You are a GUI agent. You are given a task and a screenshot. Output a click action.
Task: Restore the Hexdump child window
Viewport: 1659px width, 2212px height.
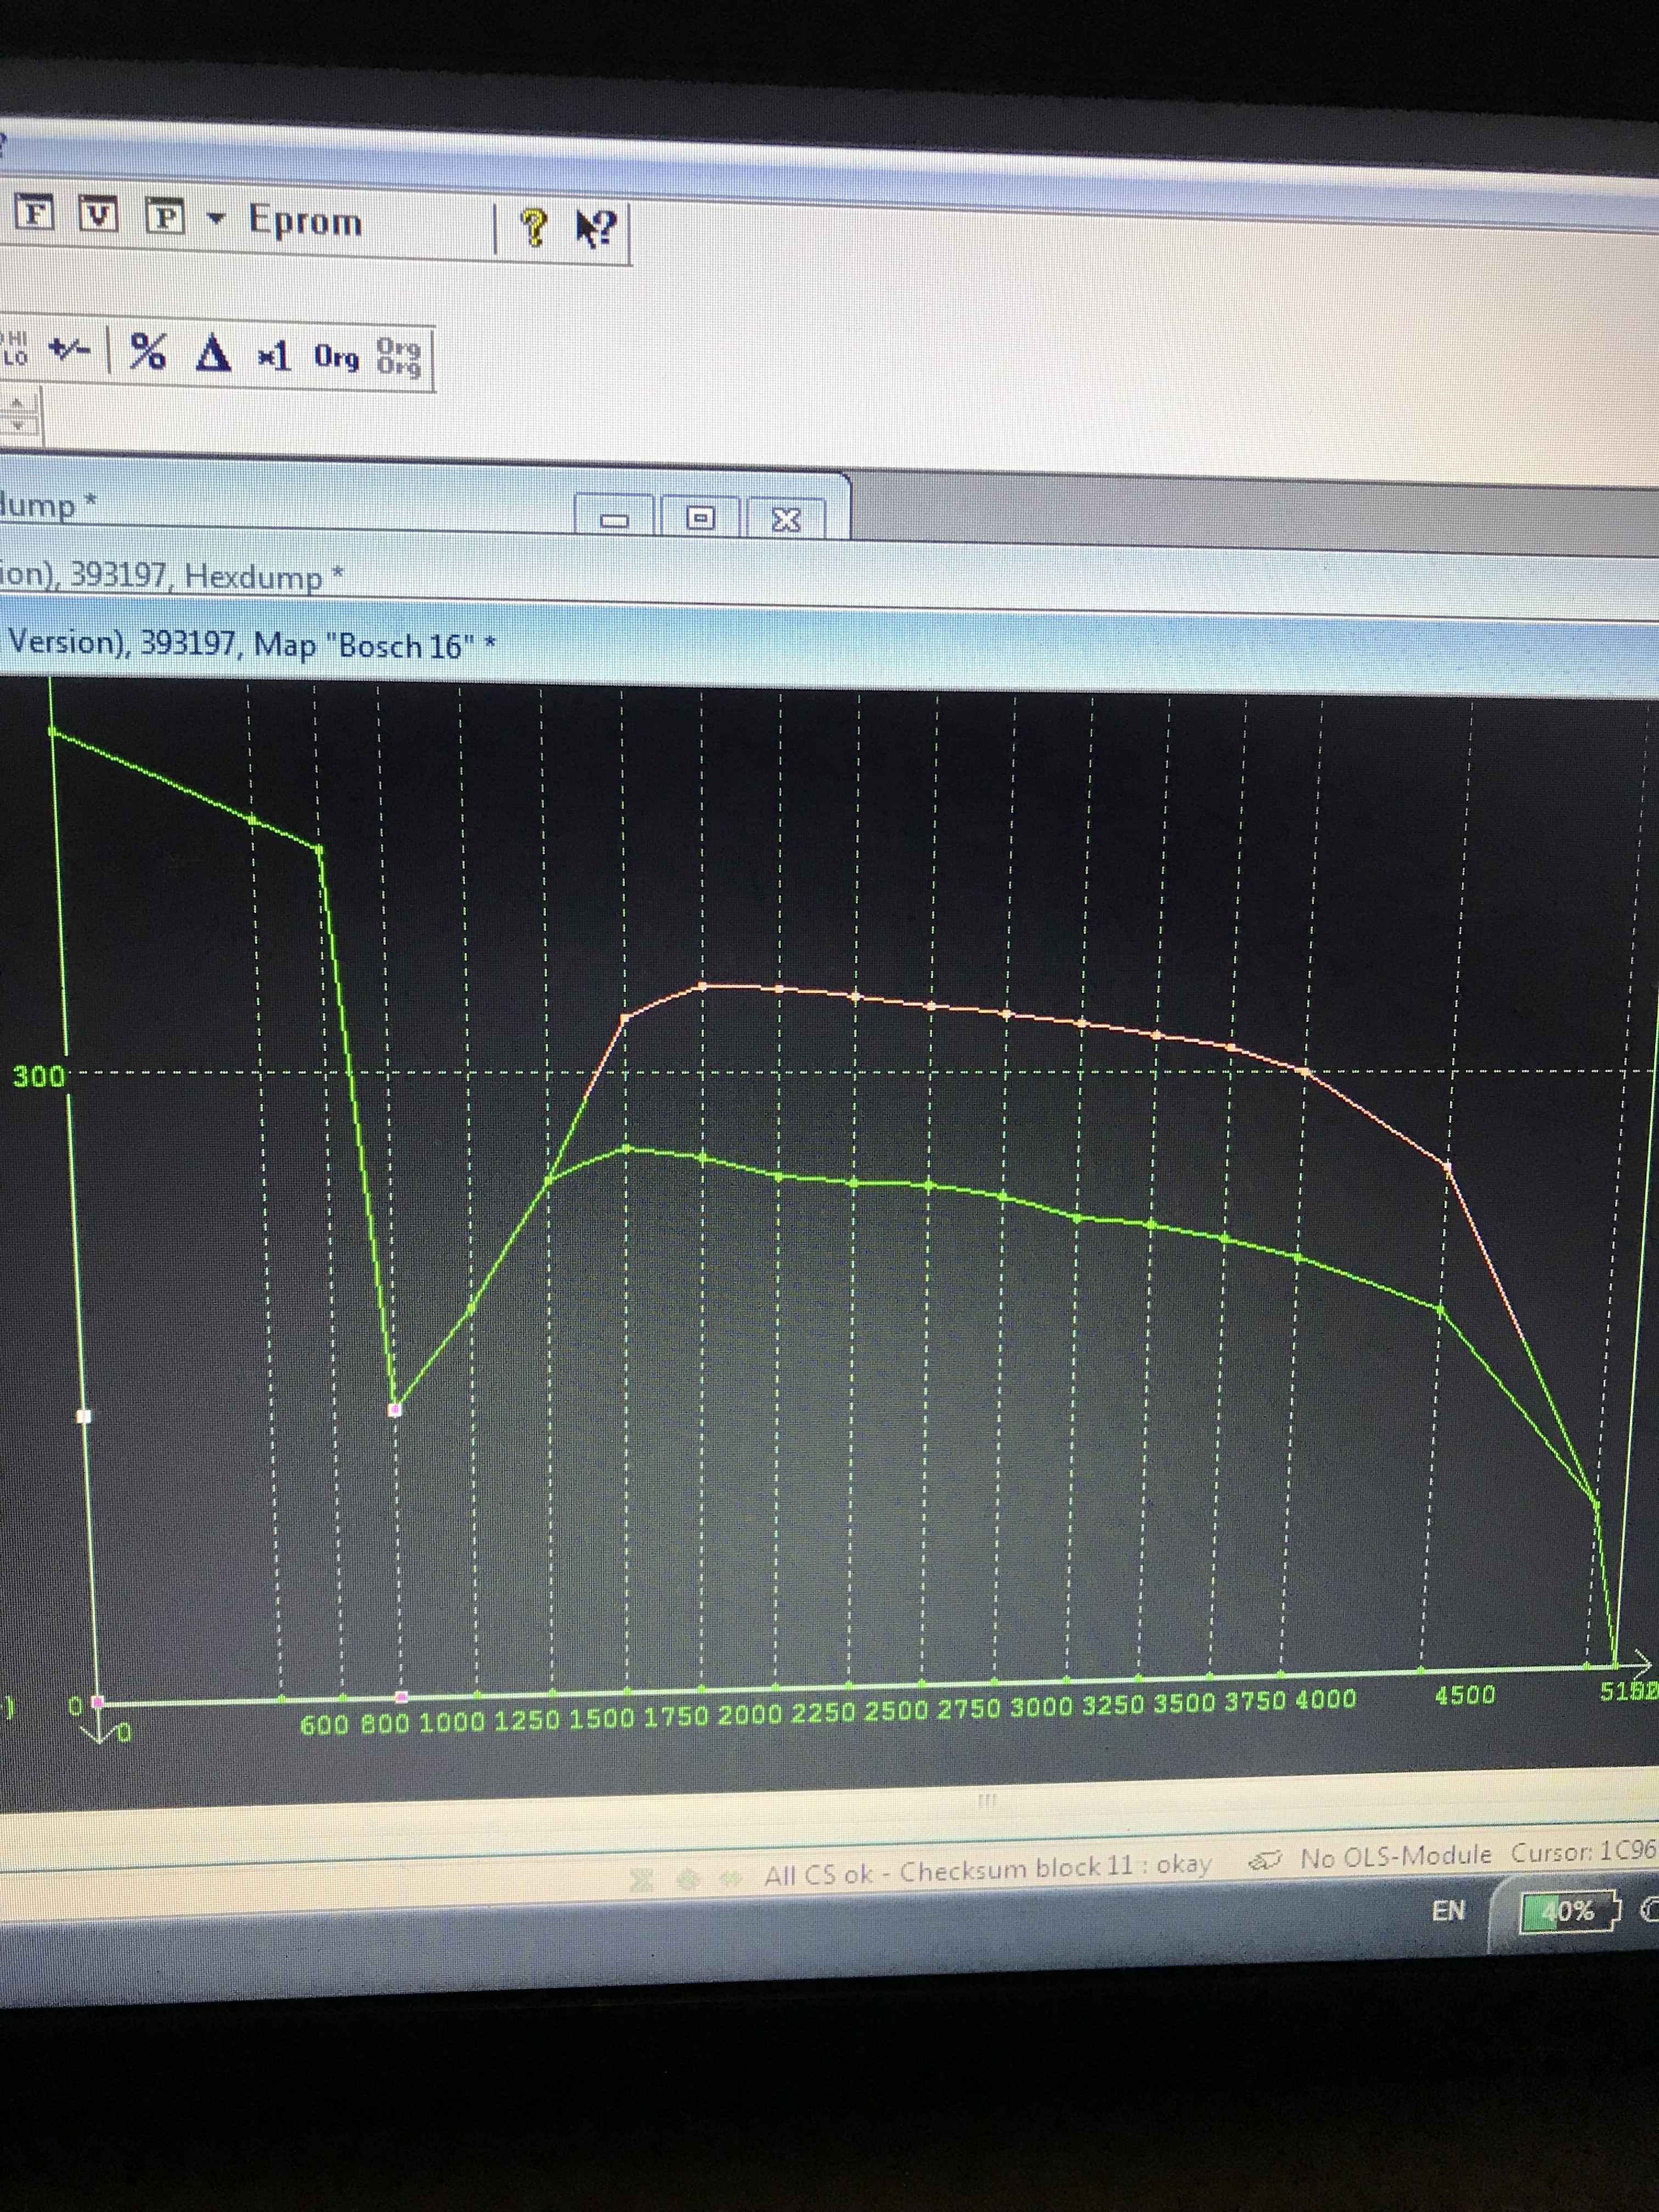pyautogui.click(x=700, y=518)
